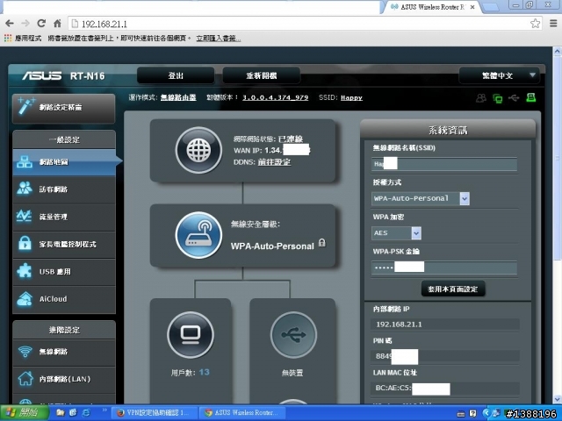
Task: Click the Start button on taskbar
Action: (24, 413)
